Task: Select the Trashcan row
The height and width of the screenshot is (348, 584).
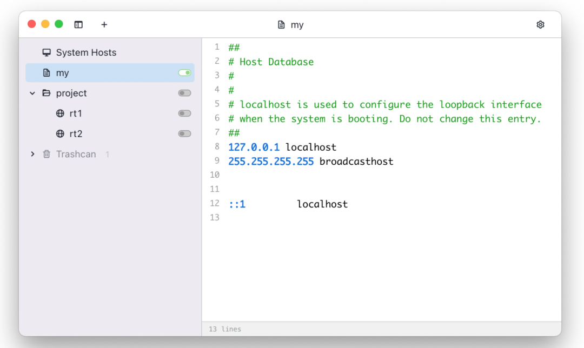Action: click(x=110, y=154)
